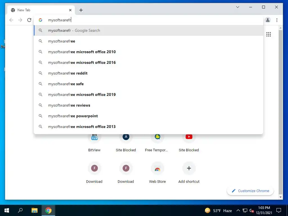Open the Google apps grid icon
288x216 pixels.
coord(269,34)
